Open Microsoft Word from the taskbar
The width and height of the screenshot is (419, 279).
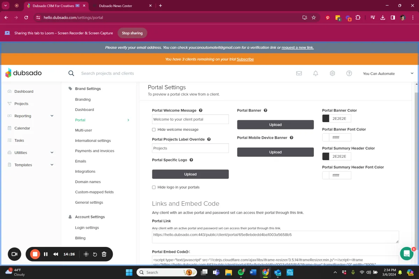pyautogui.click(x=253, y=272)
